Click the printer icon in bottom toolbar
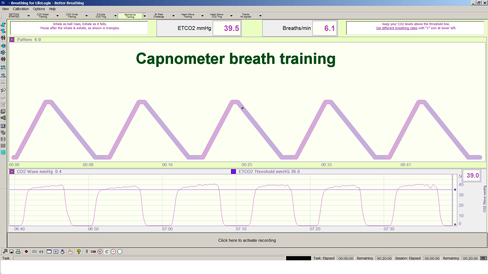Image resolution: width=488 pixels, height=274 pixels. pyautogui.click(x=18, y=252)
